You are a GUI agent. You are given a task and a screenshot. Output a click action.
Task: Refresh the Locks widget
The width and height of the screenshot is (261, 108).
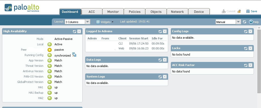(x=245, y=48)
